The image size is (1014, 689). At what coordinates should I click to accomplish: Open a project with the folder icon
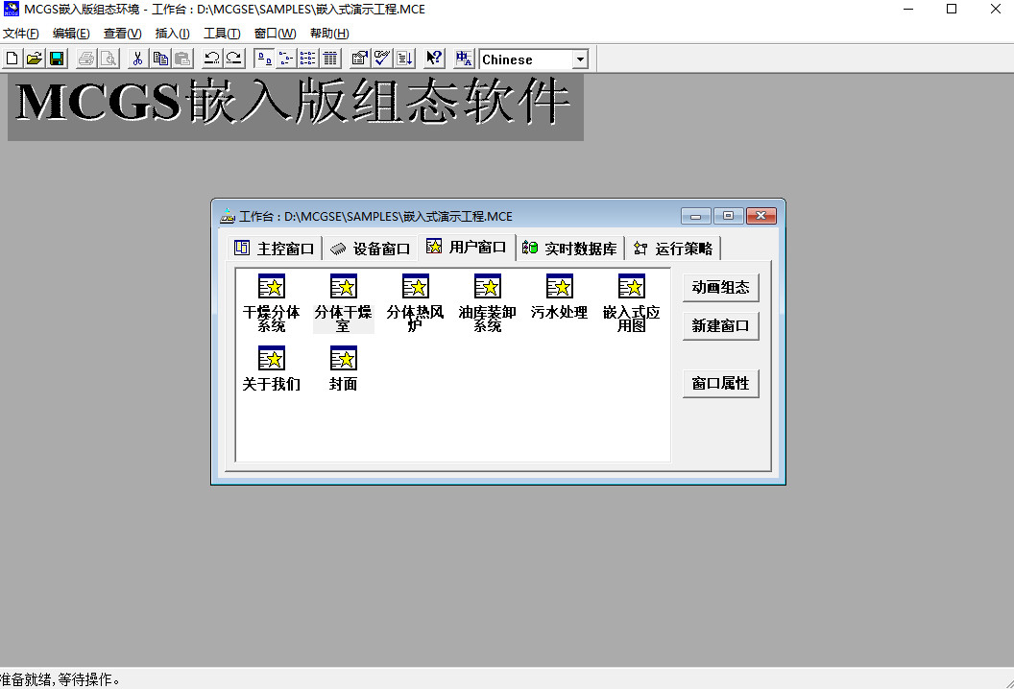pyautogui.click(x=34, y=59)
